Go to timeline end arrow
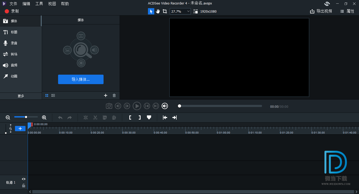The height and width of the screenshot is (194, 359). (x=175, y=118)
